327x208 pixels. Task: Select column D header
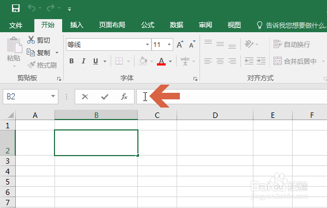click(215, 115)
